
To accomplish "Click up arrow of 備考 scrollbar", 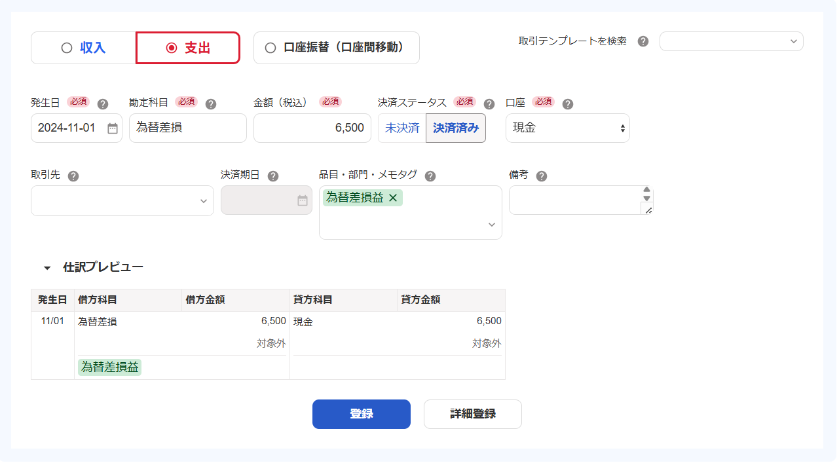I will pyautogui.click(x=647, y=189).
